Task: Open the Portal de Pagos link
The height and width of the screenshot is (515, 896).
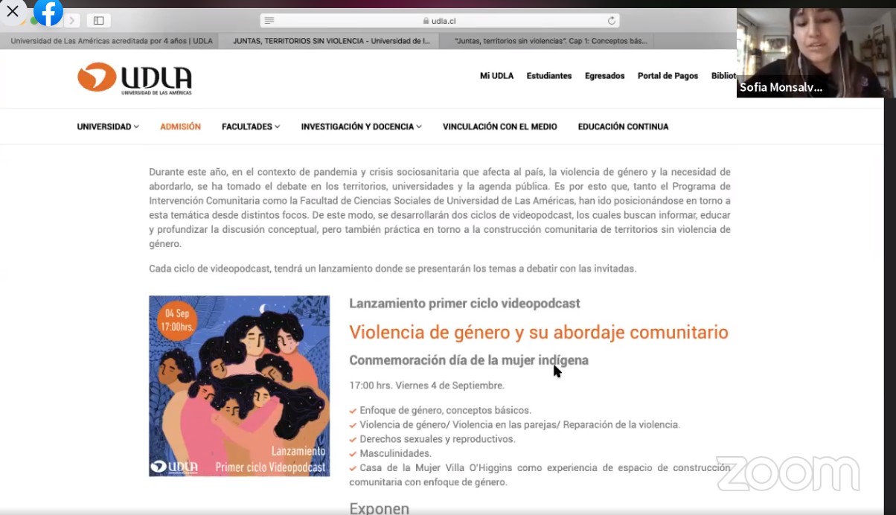Action: coord(668,76)
